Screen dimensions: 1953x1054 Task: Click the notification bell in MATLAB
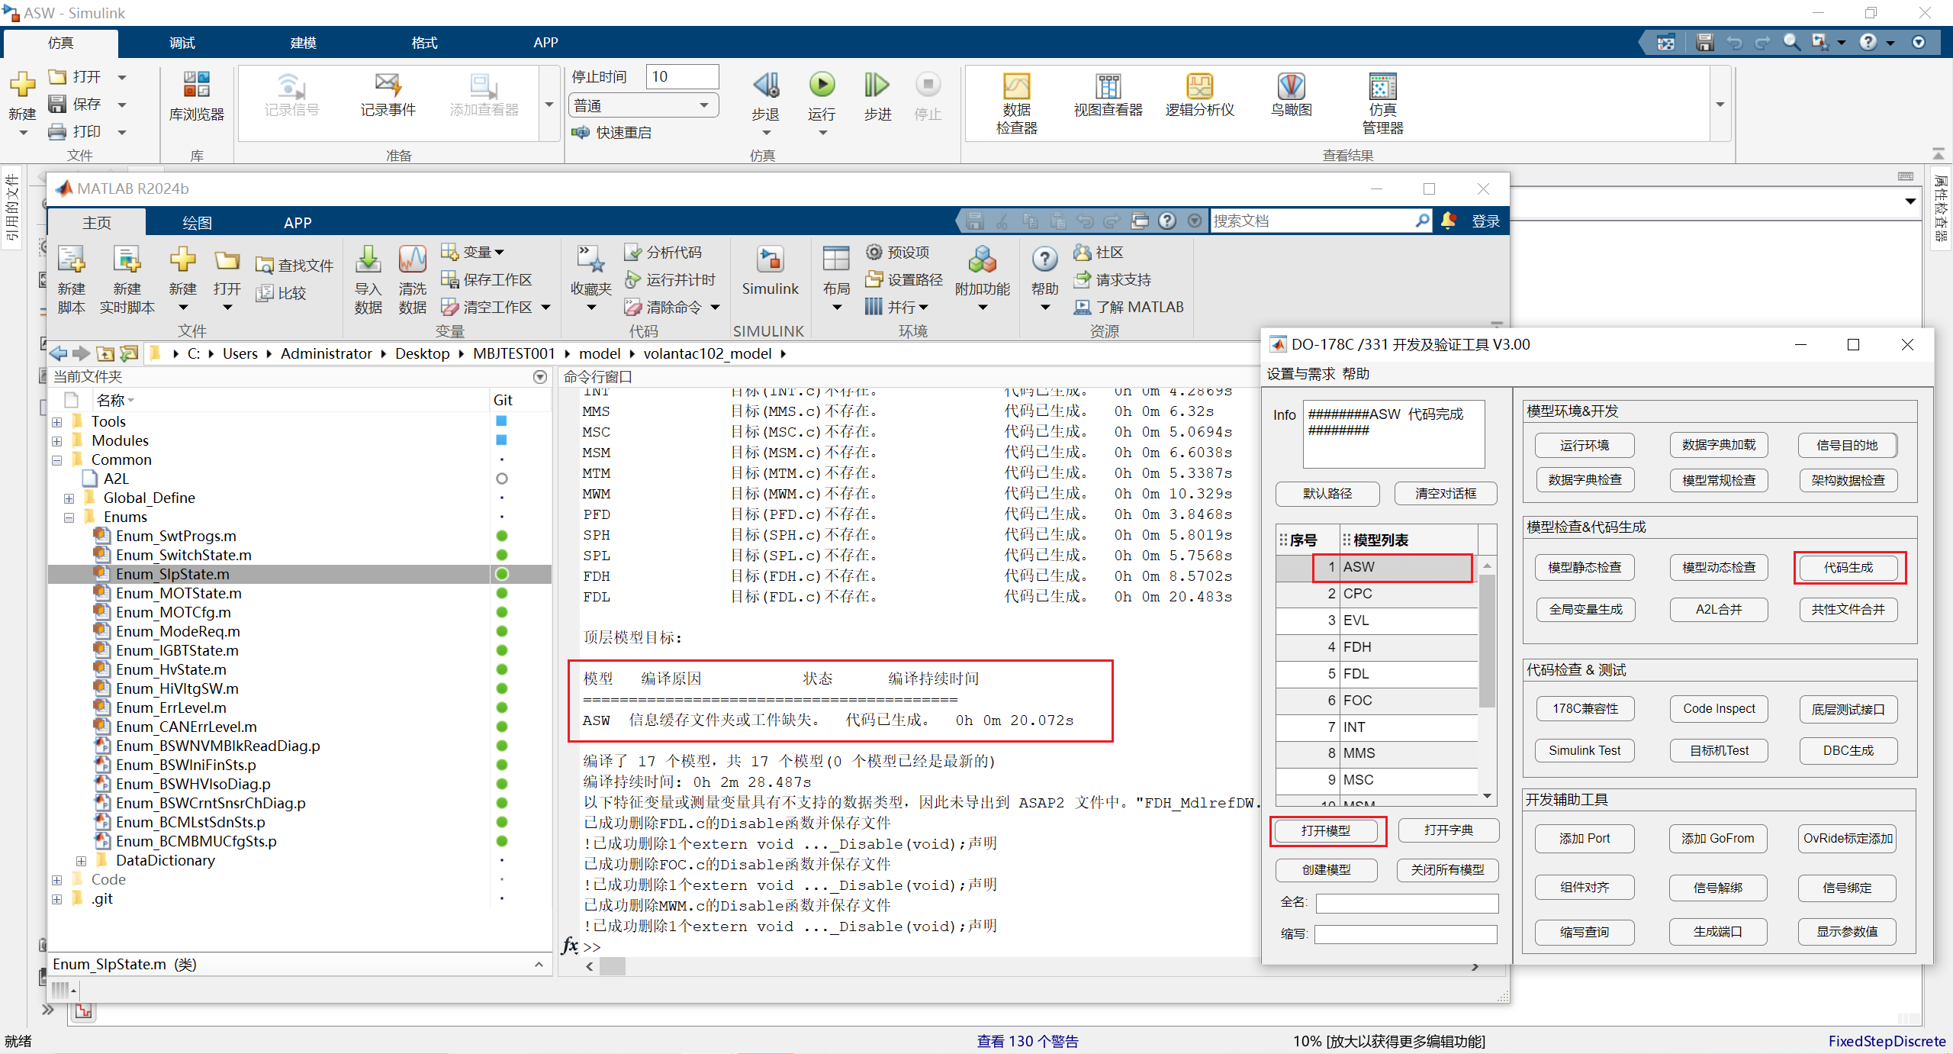[x=1448, y=221]
